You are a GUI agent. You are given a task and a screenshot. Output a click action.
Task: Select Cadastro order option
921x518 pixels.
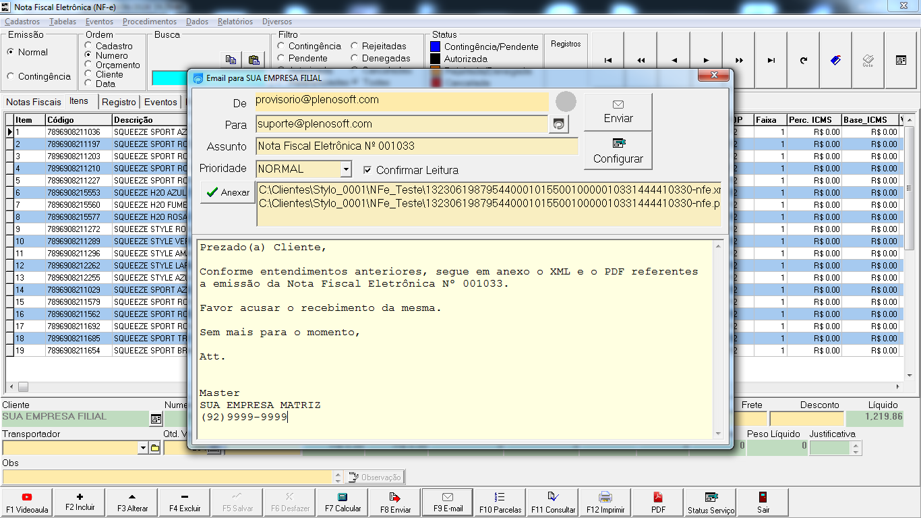coord(109,46)
